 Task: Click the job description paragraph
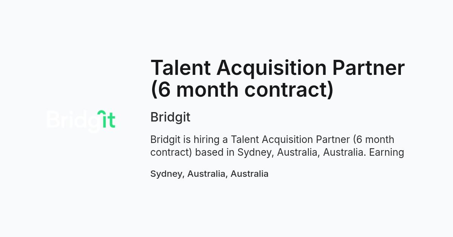click(277, 146)
